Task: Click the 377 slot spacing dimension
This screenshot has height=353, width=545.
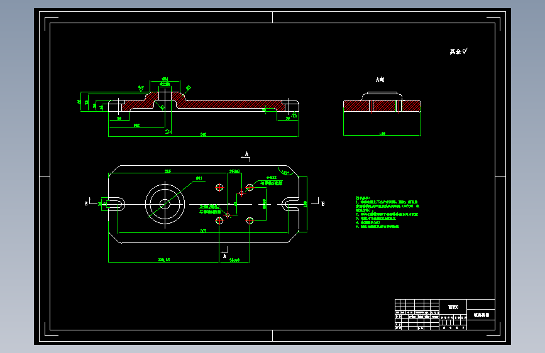Action: click(203, 231)
